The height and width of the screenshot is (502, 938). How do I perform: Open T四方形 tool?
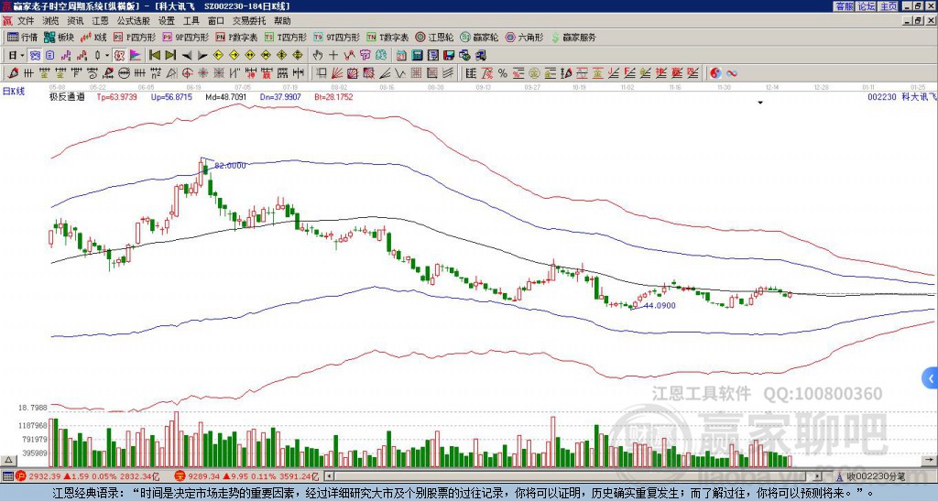286,38
